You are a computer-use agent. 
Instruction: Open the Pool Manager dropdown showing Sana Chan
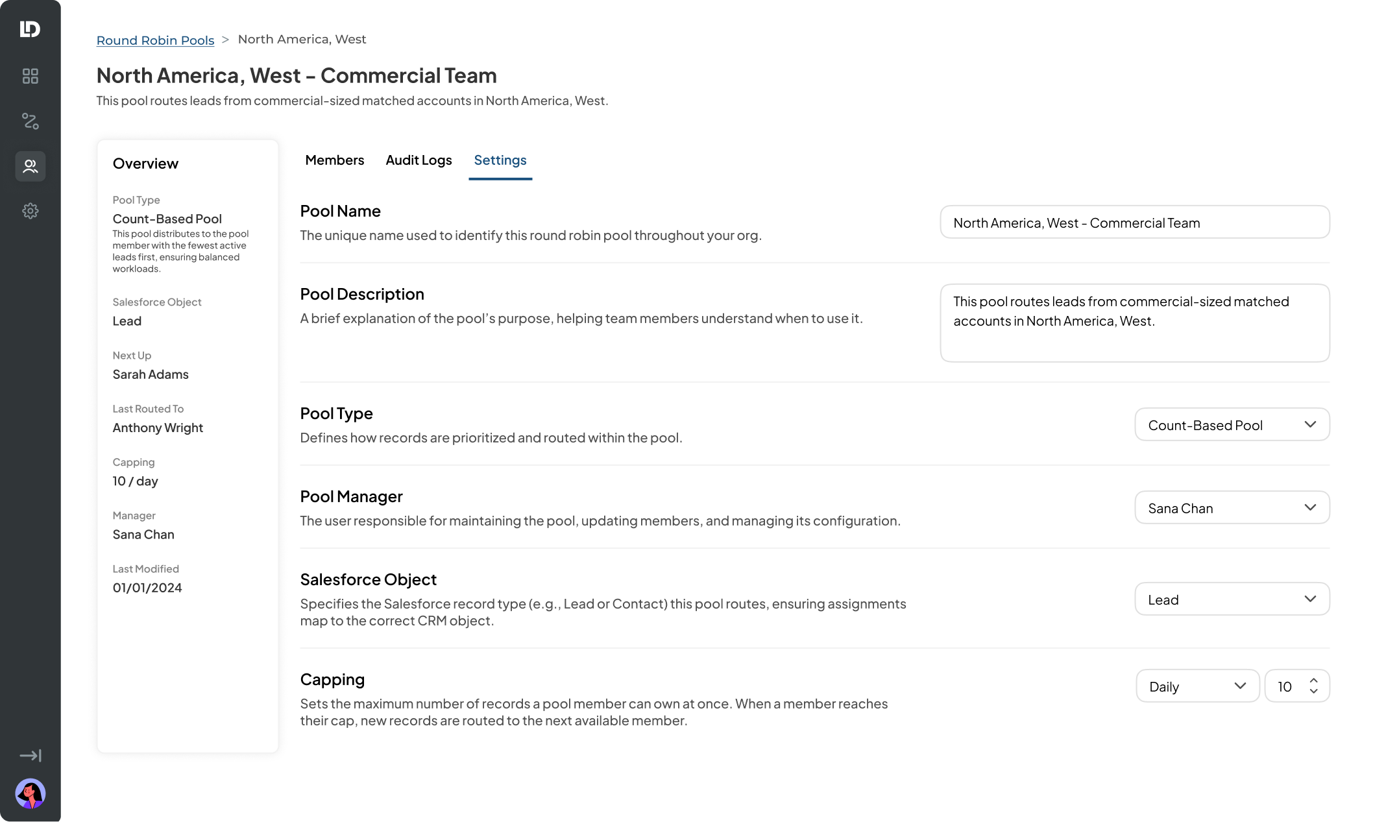coord(1232,508)
